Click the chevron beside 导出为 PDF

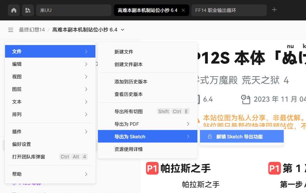(188, 124)
